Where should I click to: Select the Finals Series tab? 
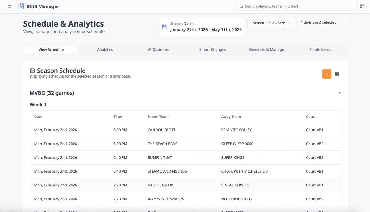click(x=320, y=50)
